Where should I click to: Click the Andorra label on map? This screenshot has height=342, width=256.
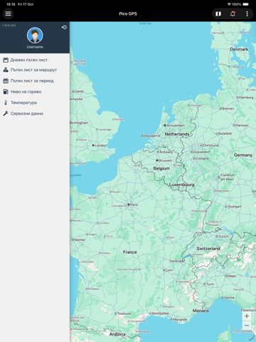click(117, 334)
